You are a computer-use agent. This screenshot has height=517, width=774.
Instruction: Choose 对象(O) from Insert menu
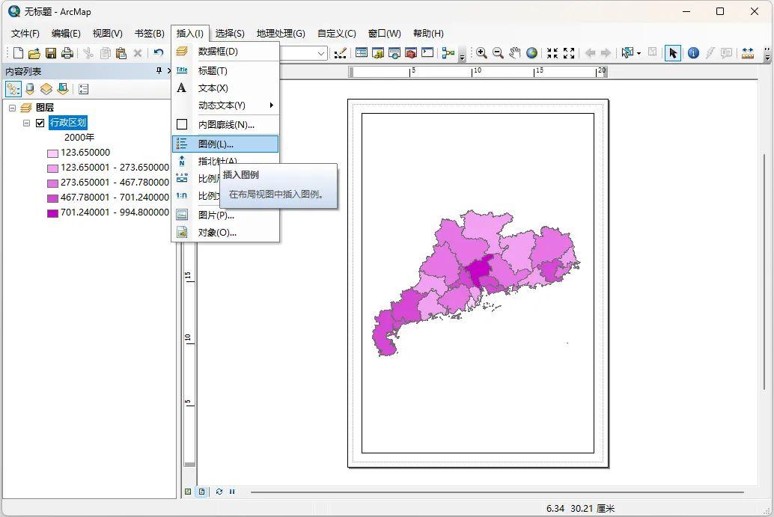pyautogui.click(x=225, y=233)
